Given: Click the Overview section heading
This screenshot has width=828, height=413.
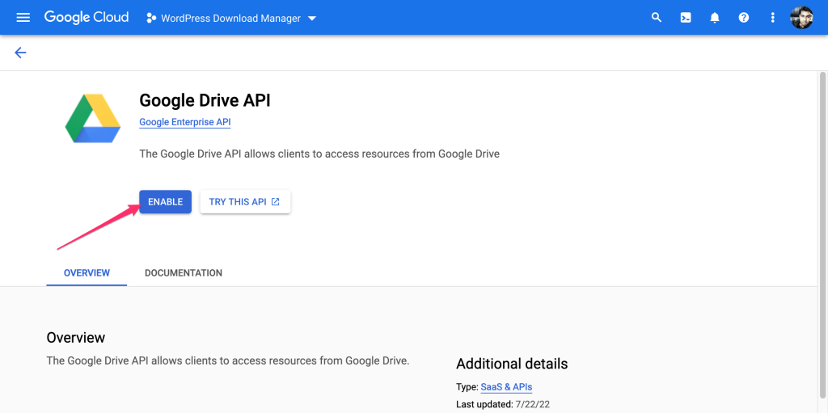Looking at the screenshot, I should (x=75, y=338).
